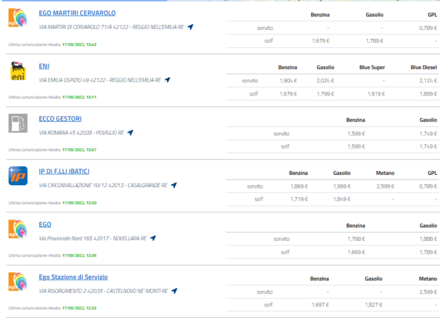
Task: Click timestamp 17/09/2022, 13:07
Action: [x=79, y=150]
